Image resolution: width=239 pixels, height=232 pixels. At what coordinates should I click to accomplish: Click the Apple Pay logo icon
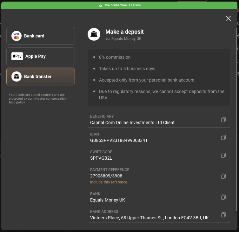17,56
